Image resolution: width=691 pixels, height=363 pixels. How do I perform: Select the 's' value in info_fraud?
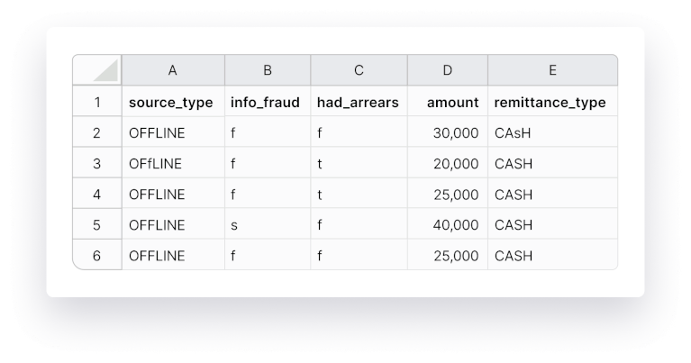[268, 224]
